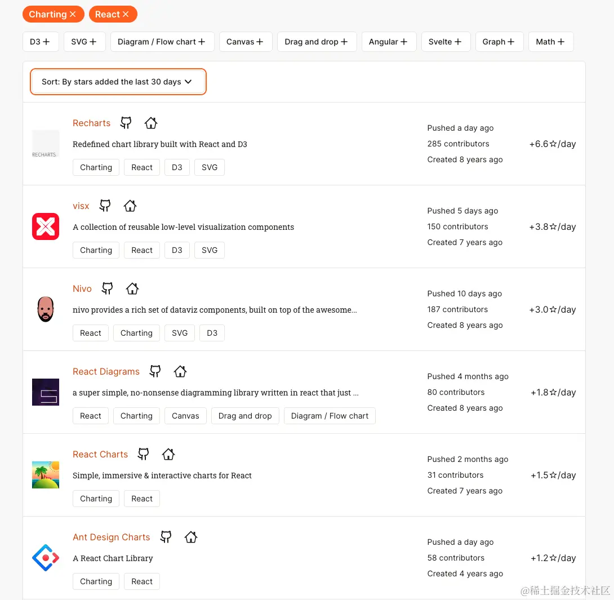Remove the React filter tag
614x600 pixels.
[x=126, y=15]
